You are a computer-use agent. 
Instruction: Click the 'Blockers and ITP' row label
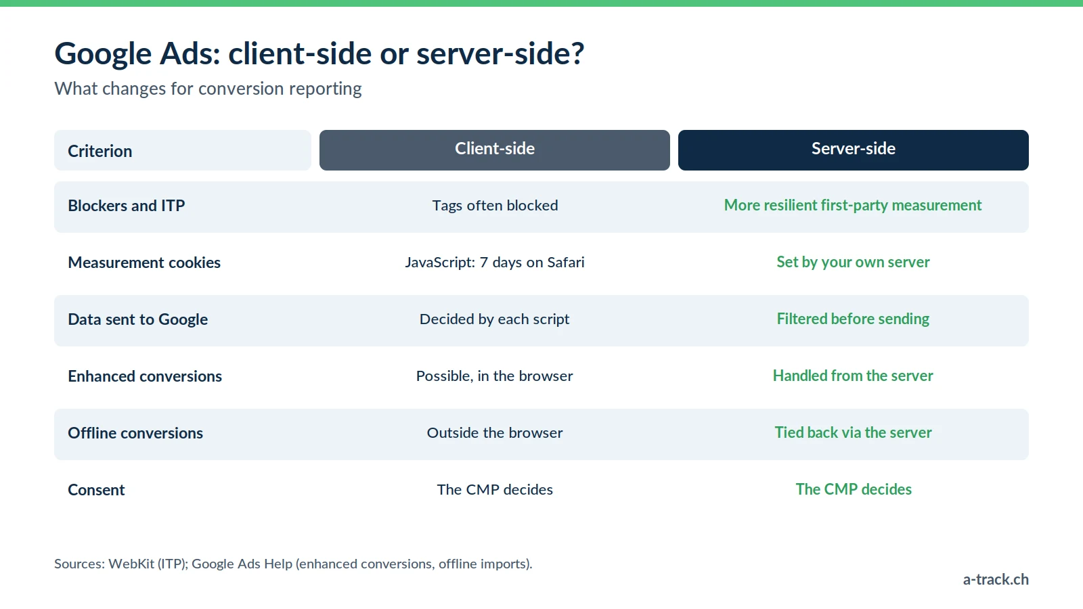pyautogui.click(x=127, y=206)
